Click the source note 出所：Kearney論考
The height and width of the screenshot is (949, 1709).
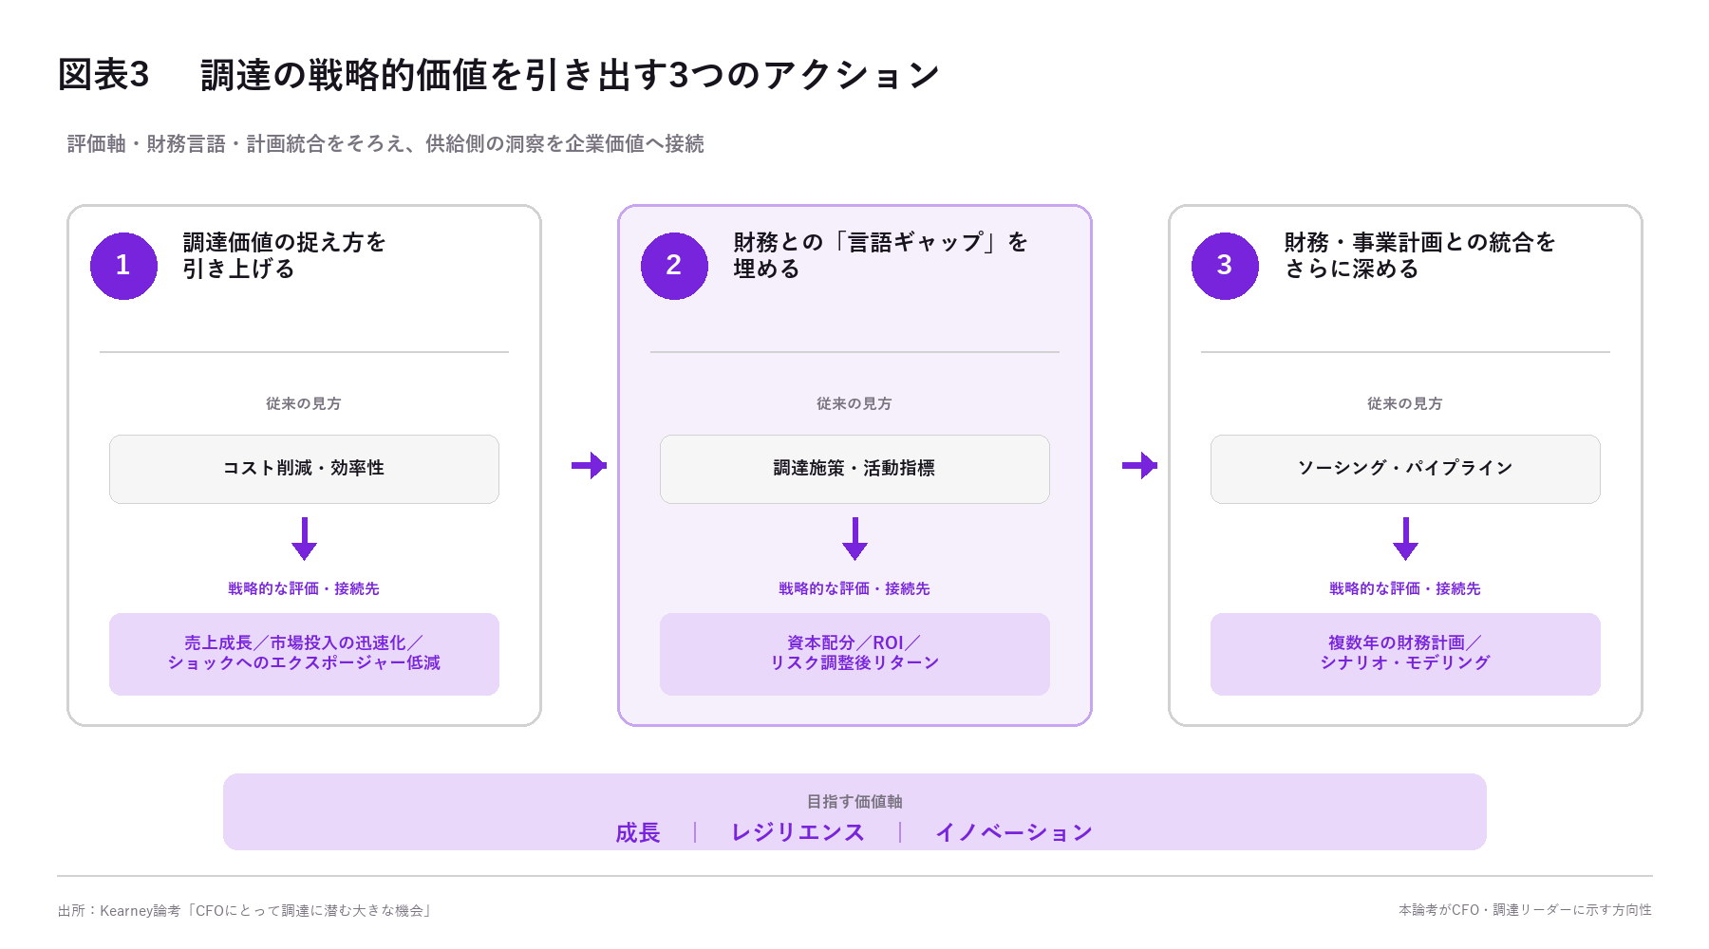[x=246, y=911]
